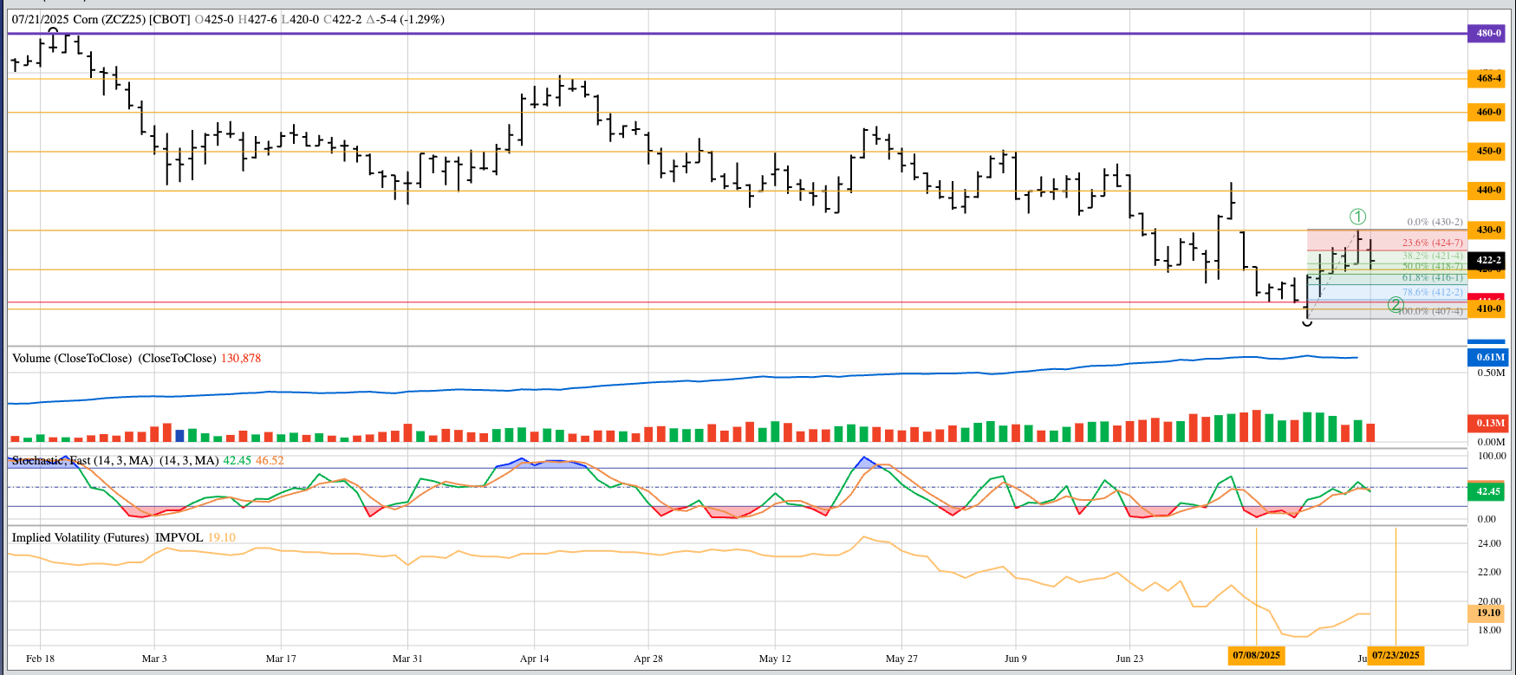The image size is (1516, 675).
Task: Click the 07/08/2025 date marker
Action: (x=1256, y=655)
